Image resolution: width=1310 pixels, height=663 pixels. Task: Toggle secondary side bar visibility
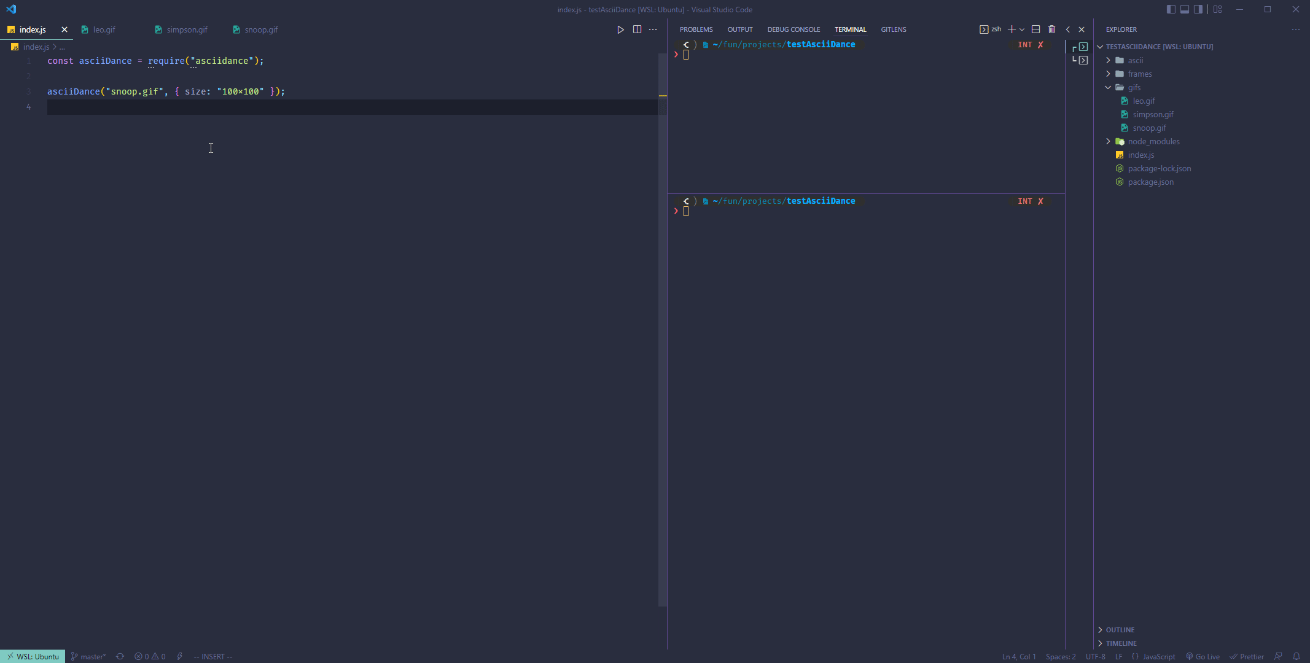tap(1198, 9)
